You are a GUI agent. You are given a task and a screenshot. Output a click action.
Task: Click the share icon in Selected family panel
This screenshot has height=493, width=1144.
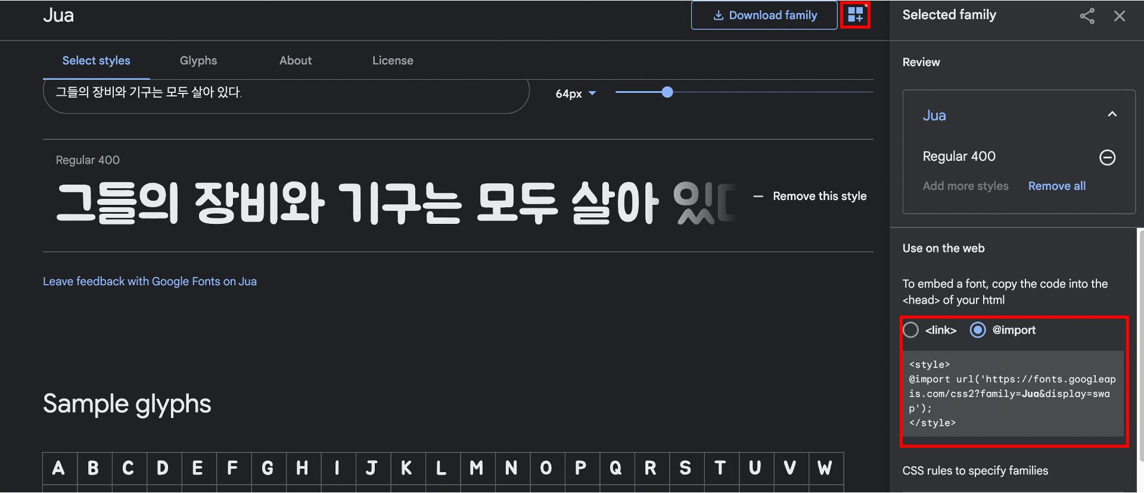[x=1087, y=16]
